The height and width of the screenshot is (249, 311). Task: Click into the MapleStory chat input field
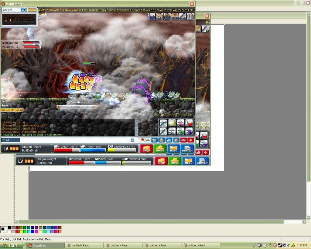point(75,140)
